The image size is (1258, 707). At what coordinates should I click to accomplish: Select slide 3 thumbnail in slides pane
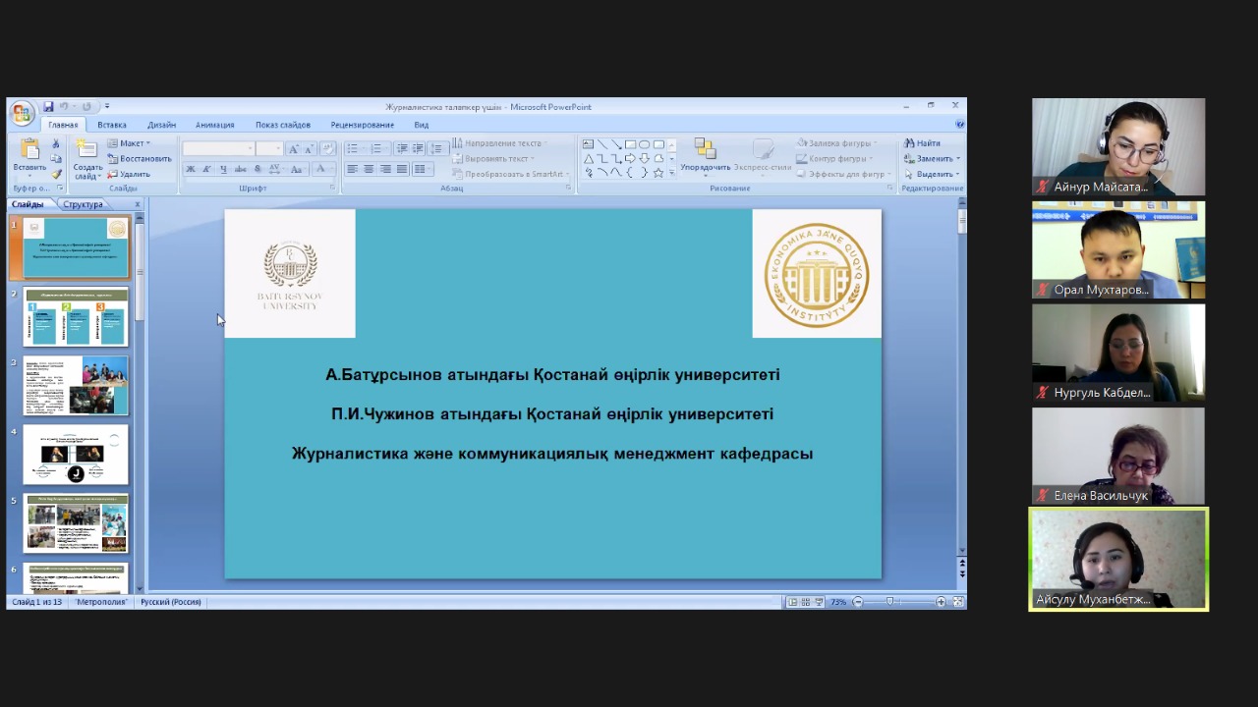[76, 385]
